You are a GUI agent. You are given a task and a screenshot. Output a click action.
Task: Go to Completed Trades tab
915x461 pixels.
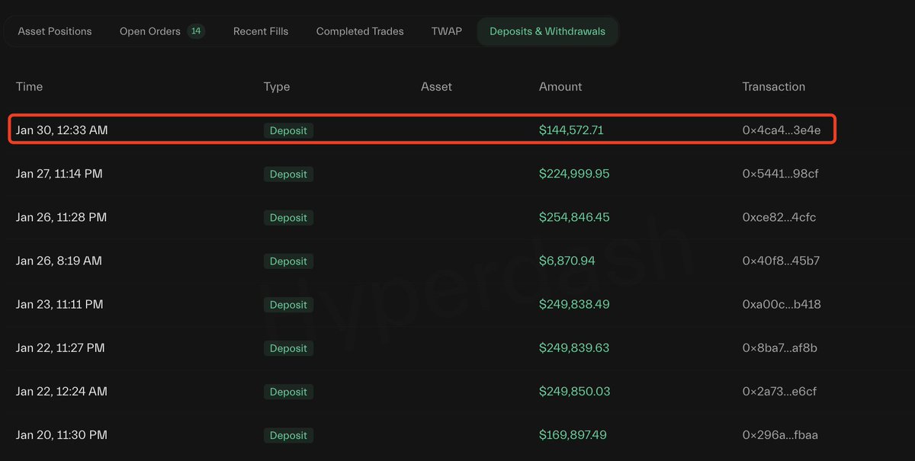[x=360, y=31]
